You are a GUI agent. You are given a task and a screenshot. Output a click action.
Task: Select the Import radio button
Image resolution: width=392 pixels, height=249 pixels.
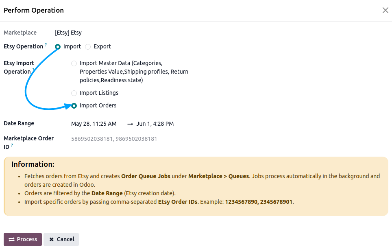pos(58,47)
